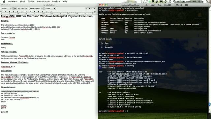Open the Shell menu
This screenshot has width=211, height=119.
pos(22,1)
